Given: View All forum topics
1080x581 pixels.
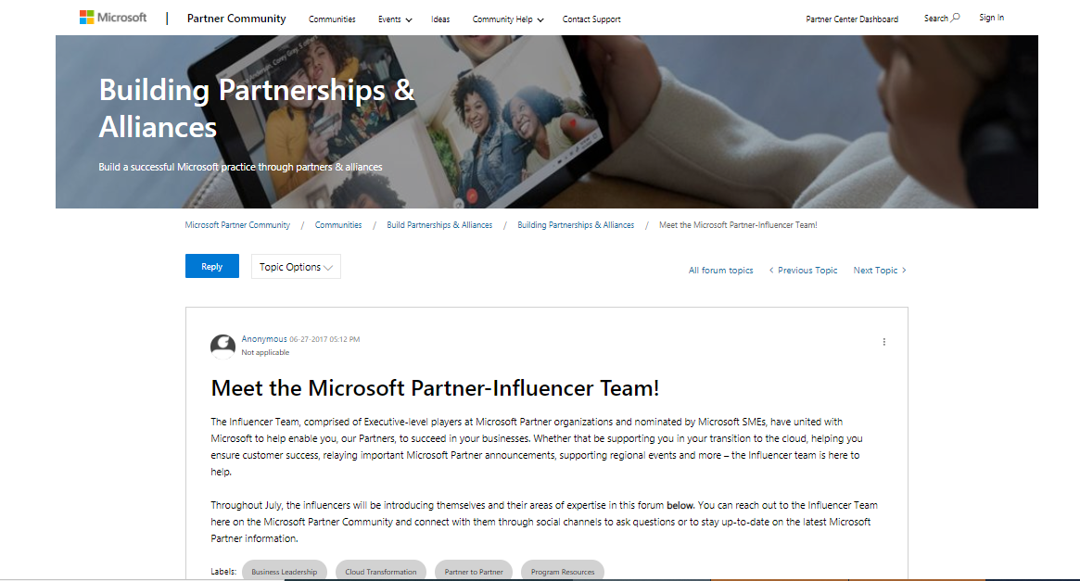Looking at the screenshot, I should (x=720, y=271).
